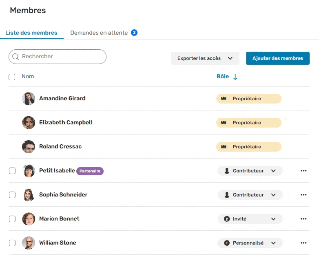Sort the list by the Nom column
319x278 pixels.
28,77
